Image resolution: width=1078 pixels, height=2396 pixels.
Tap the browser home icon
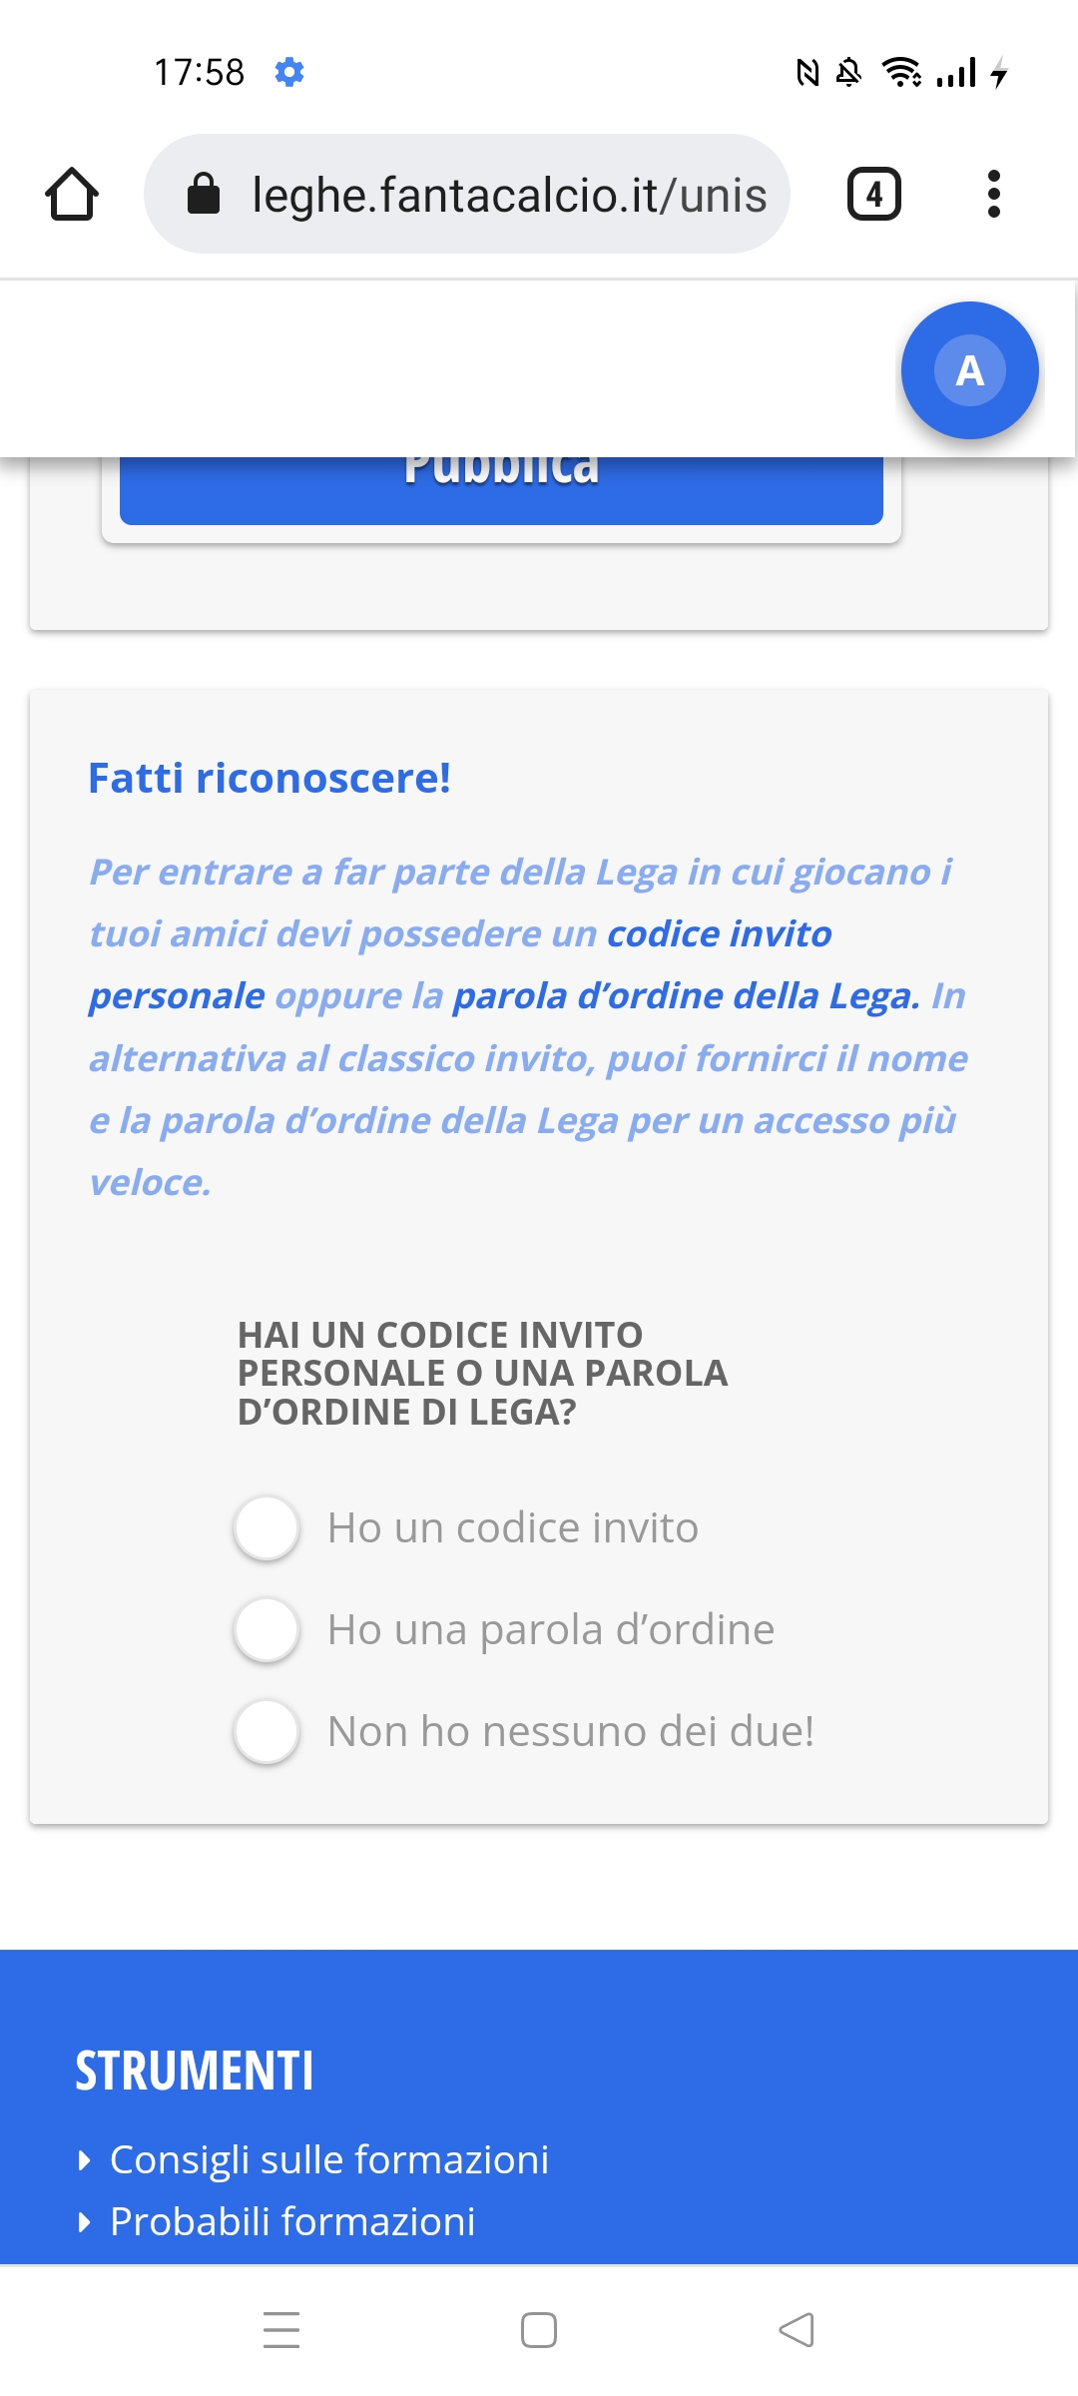coord(72,194)
